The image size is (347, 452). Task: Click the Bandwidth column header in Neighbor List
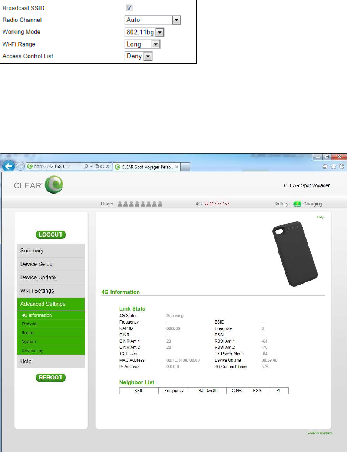pos(208,391)
